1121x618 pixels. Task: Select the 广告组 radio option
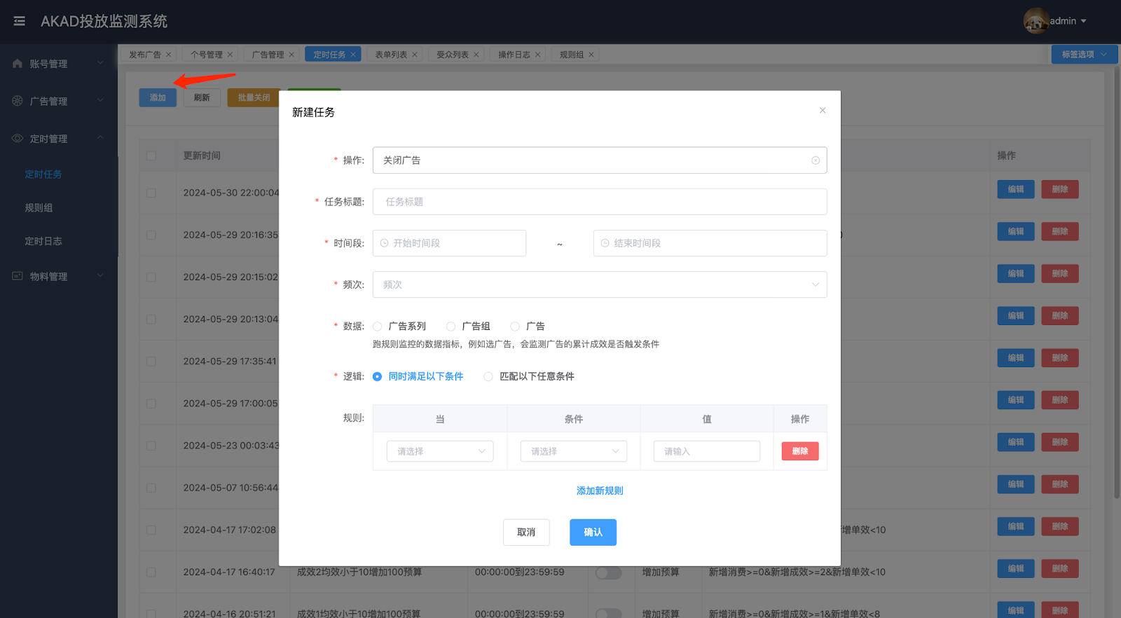click(x=451, y=327)
